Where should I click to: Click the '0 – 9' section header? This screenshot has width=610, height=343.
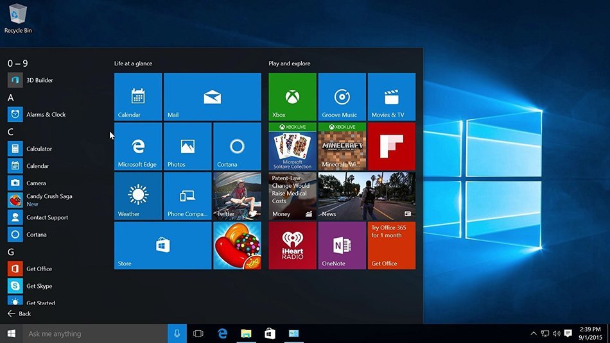[17, 63]
